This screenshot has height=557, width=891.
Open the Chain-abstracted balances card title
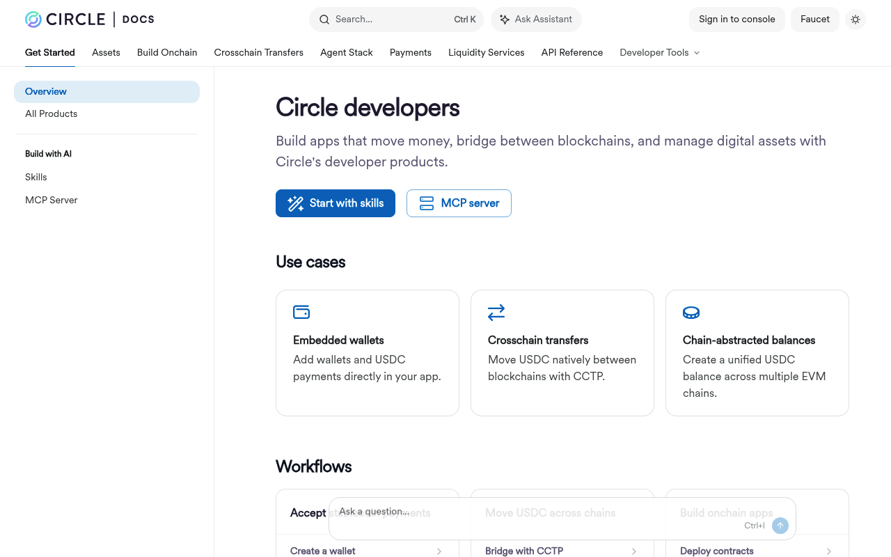(749, 340)
